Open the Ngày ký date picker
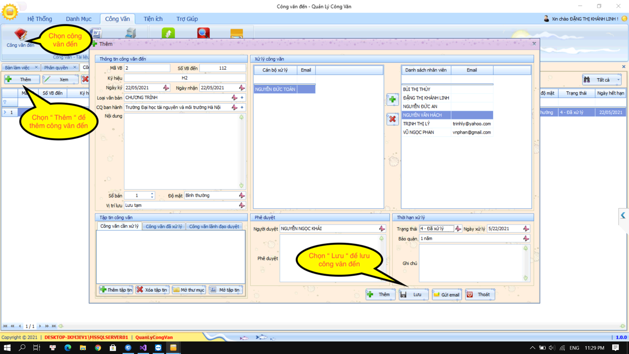The width and height of the screenshot is (629, 354). click(x=166, y=88)
